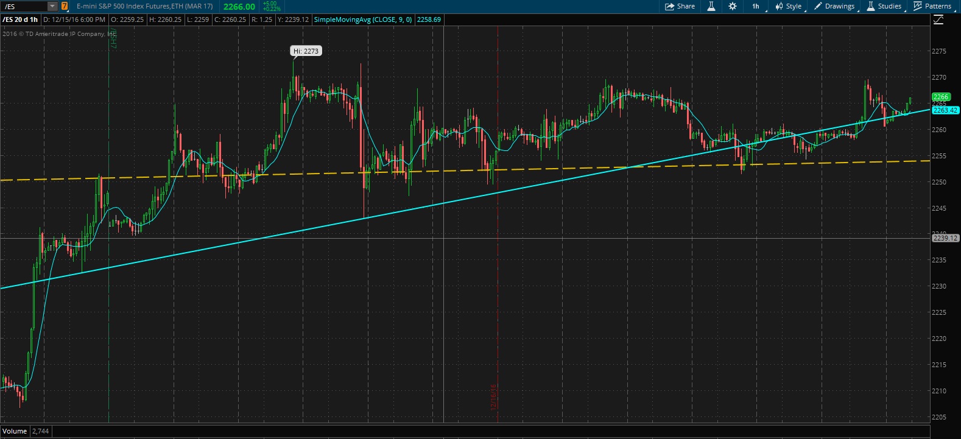
Task: Click the Volume panel label
Action: pos(15,431)
